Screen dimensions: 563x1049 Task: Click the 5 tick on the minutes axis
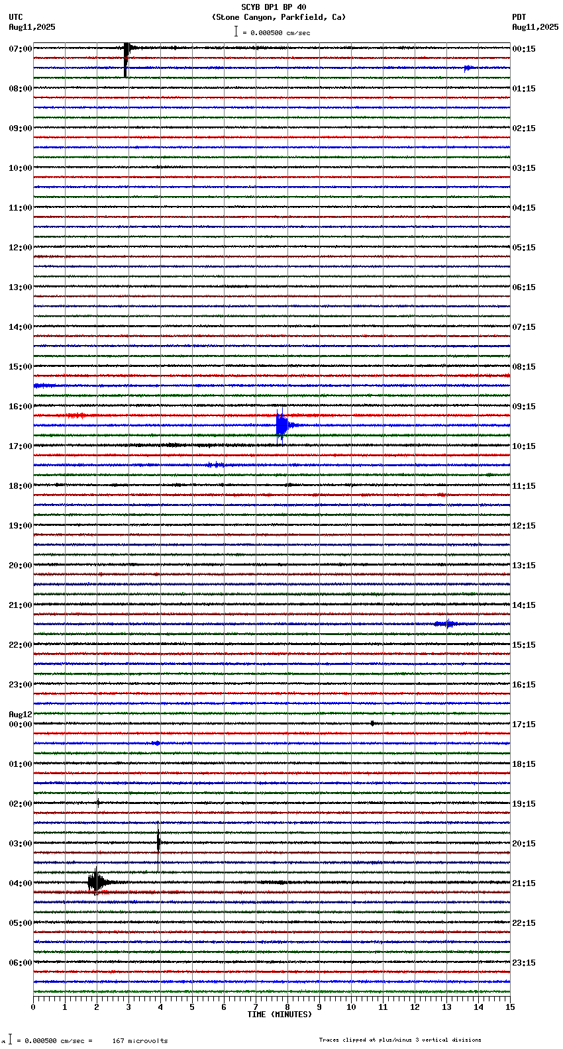tap(192, 1007)
